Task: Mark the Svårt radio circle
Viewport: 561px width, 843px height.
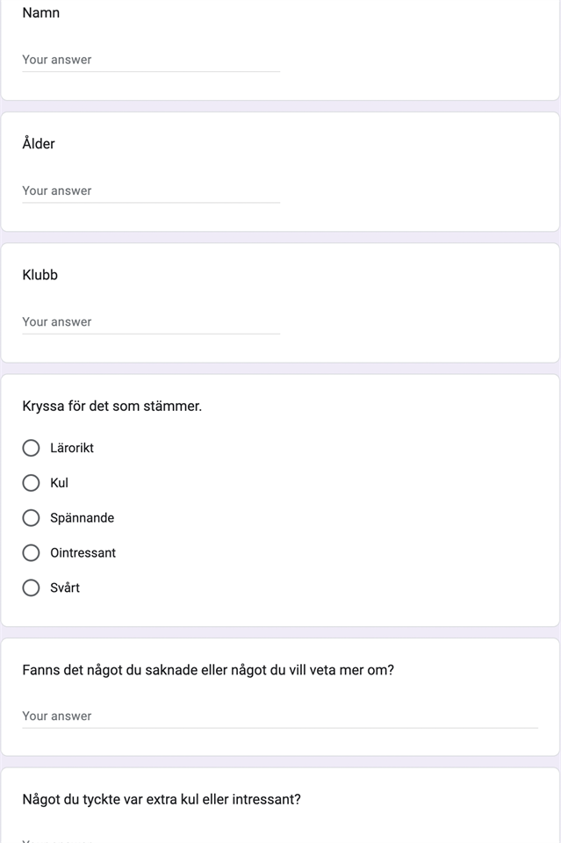Action: coord(32,588)
